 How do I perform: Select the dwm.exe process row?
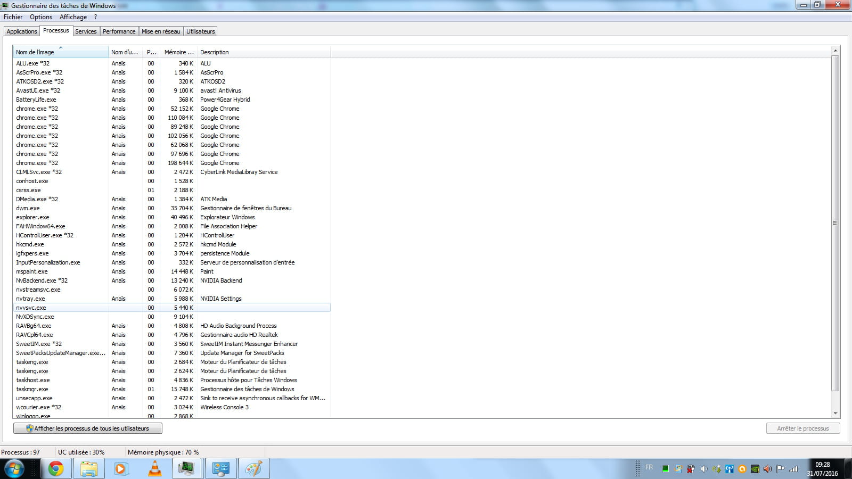coord(171,208)
